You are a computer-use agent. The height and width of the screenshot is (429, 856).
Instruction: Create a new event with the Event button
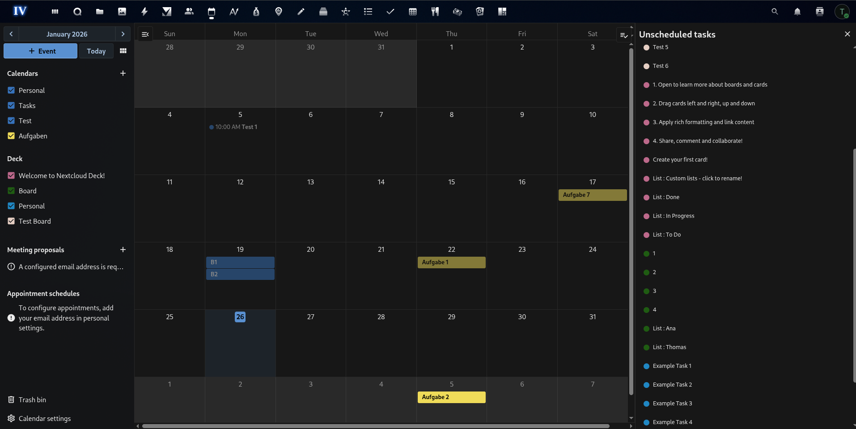point(40,51)
